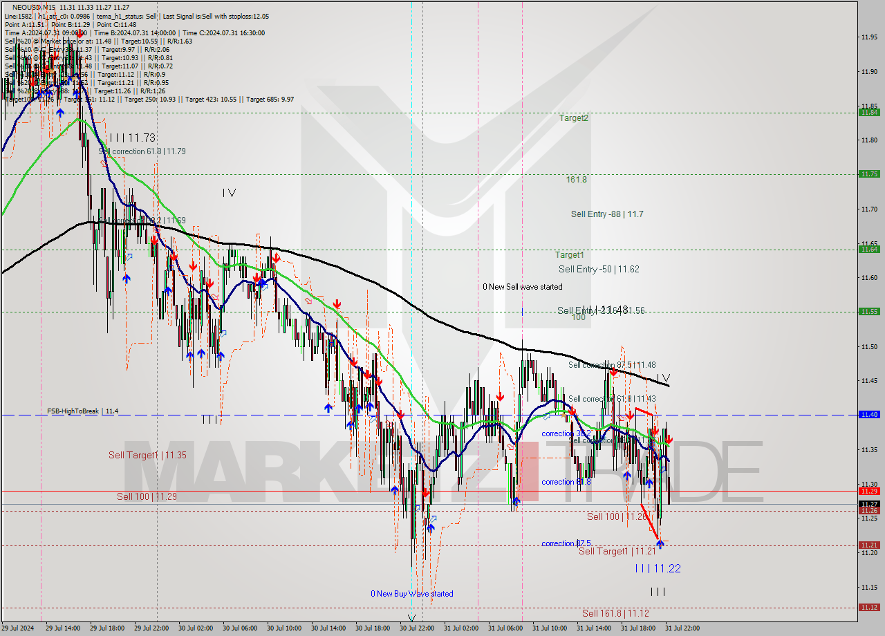The image size is (885, 636).
Task: Click the '30 Jul 10:00' time label
Action: pos(284,628)
